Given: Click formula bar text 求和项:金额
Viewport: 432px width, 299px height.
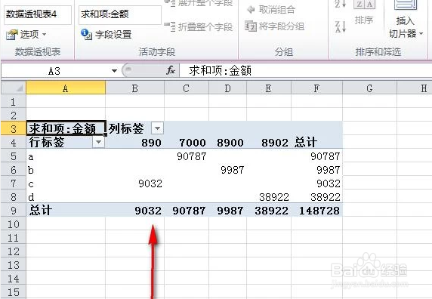Looking at the screenshot, I should [220, 71].
